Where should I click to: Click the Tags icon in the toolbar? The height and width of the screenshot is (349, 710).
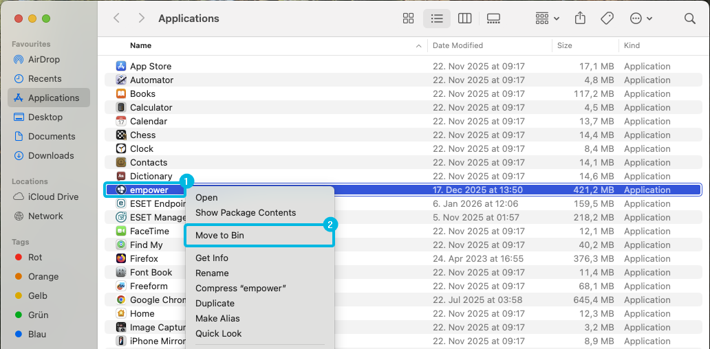coord(607,19)
